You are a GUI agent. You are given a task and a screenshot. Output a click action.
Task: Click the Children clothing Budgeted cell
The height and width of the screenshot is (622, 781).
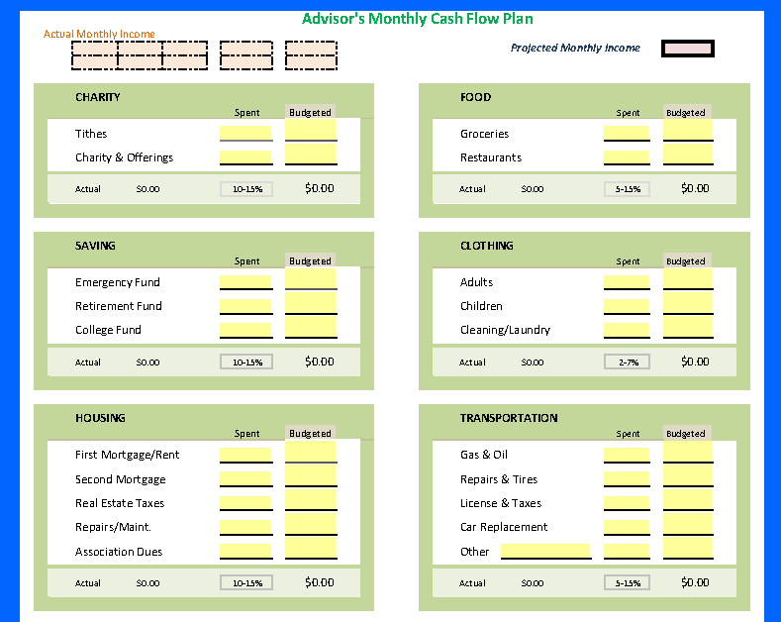[688, 303]
